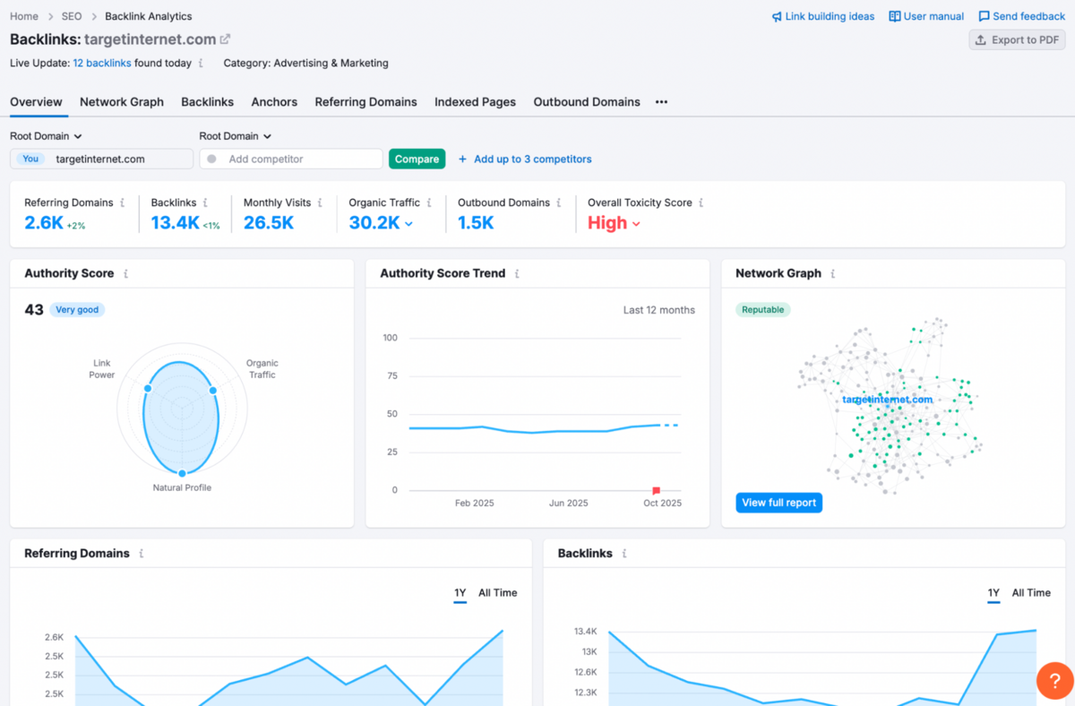Open the Referring Domains tab
The width and height of the screenshot is (1075, 706).
point(365,102)
